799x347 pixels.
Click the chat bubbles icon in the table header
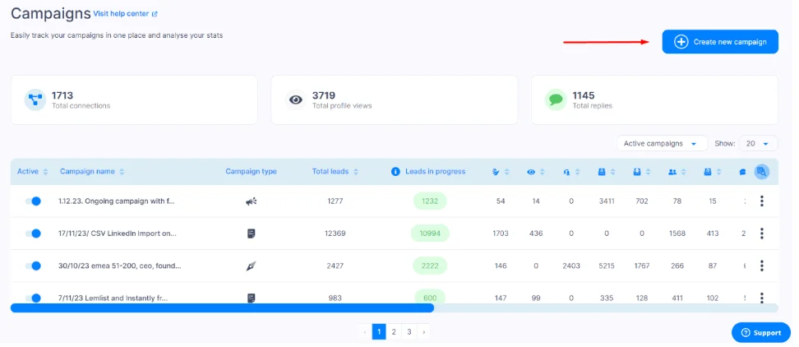coord(742,172)
